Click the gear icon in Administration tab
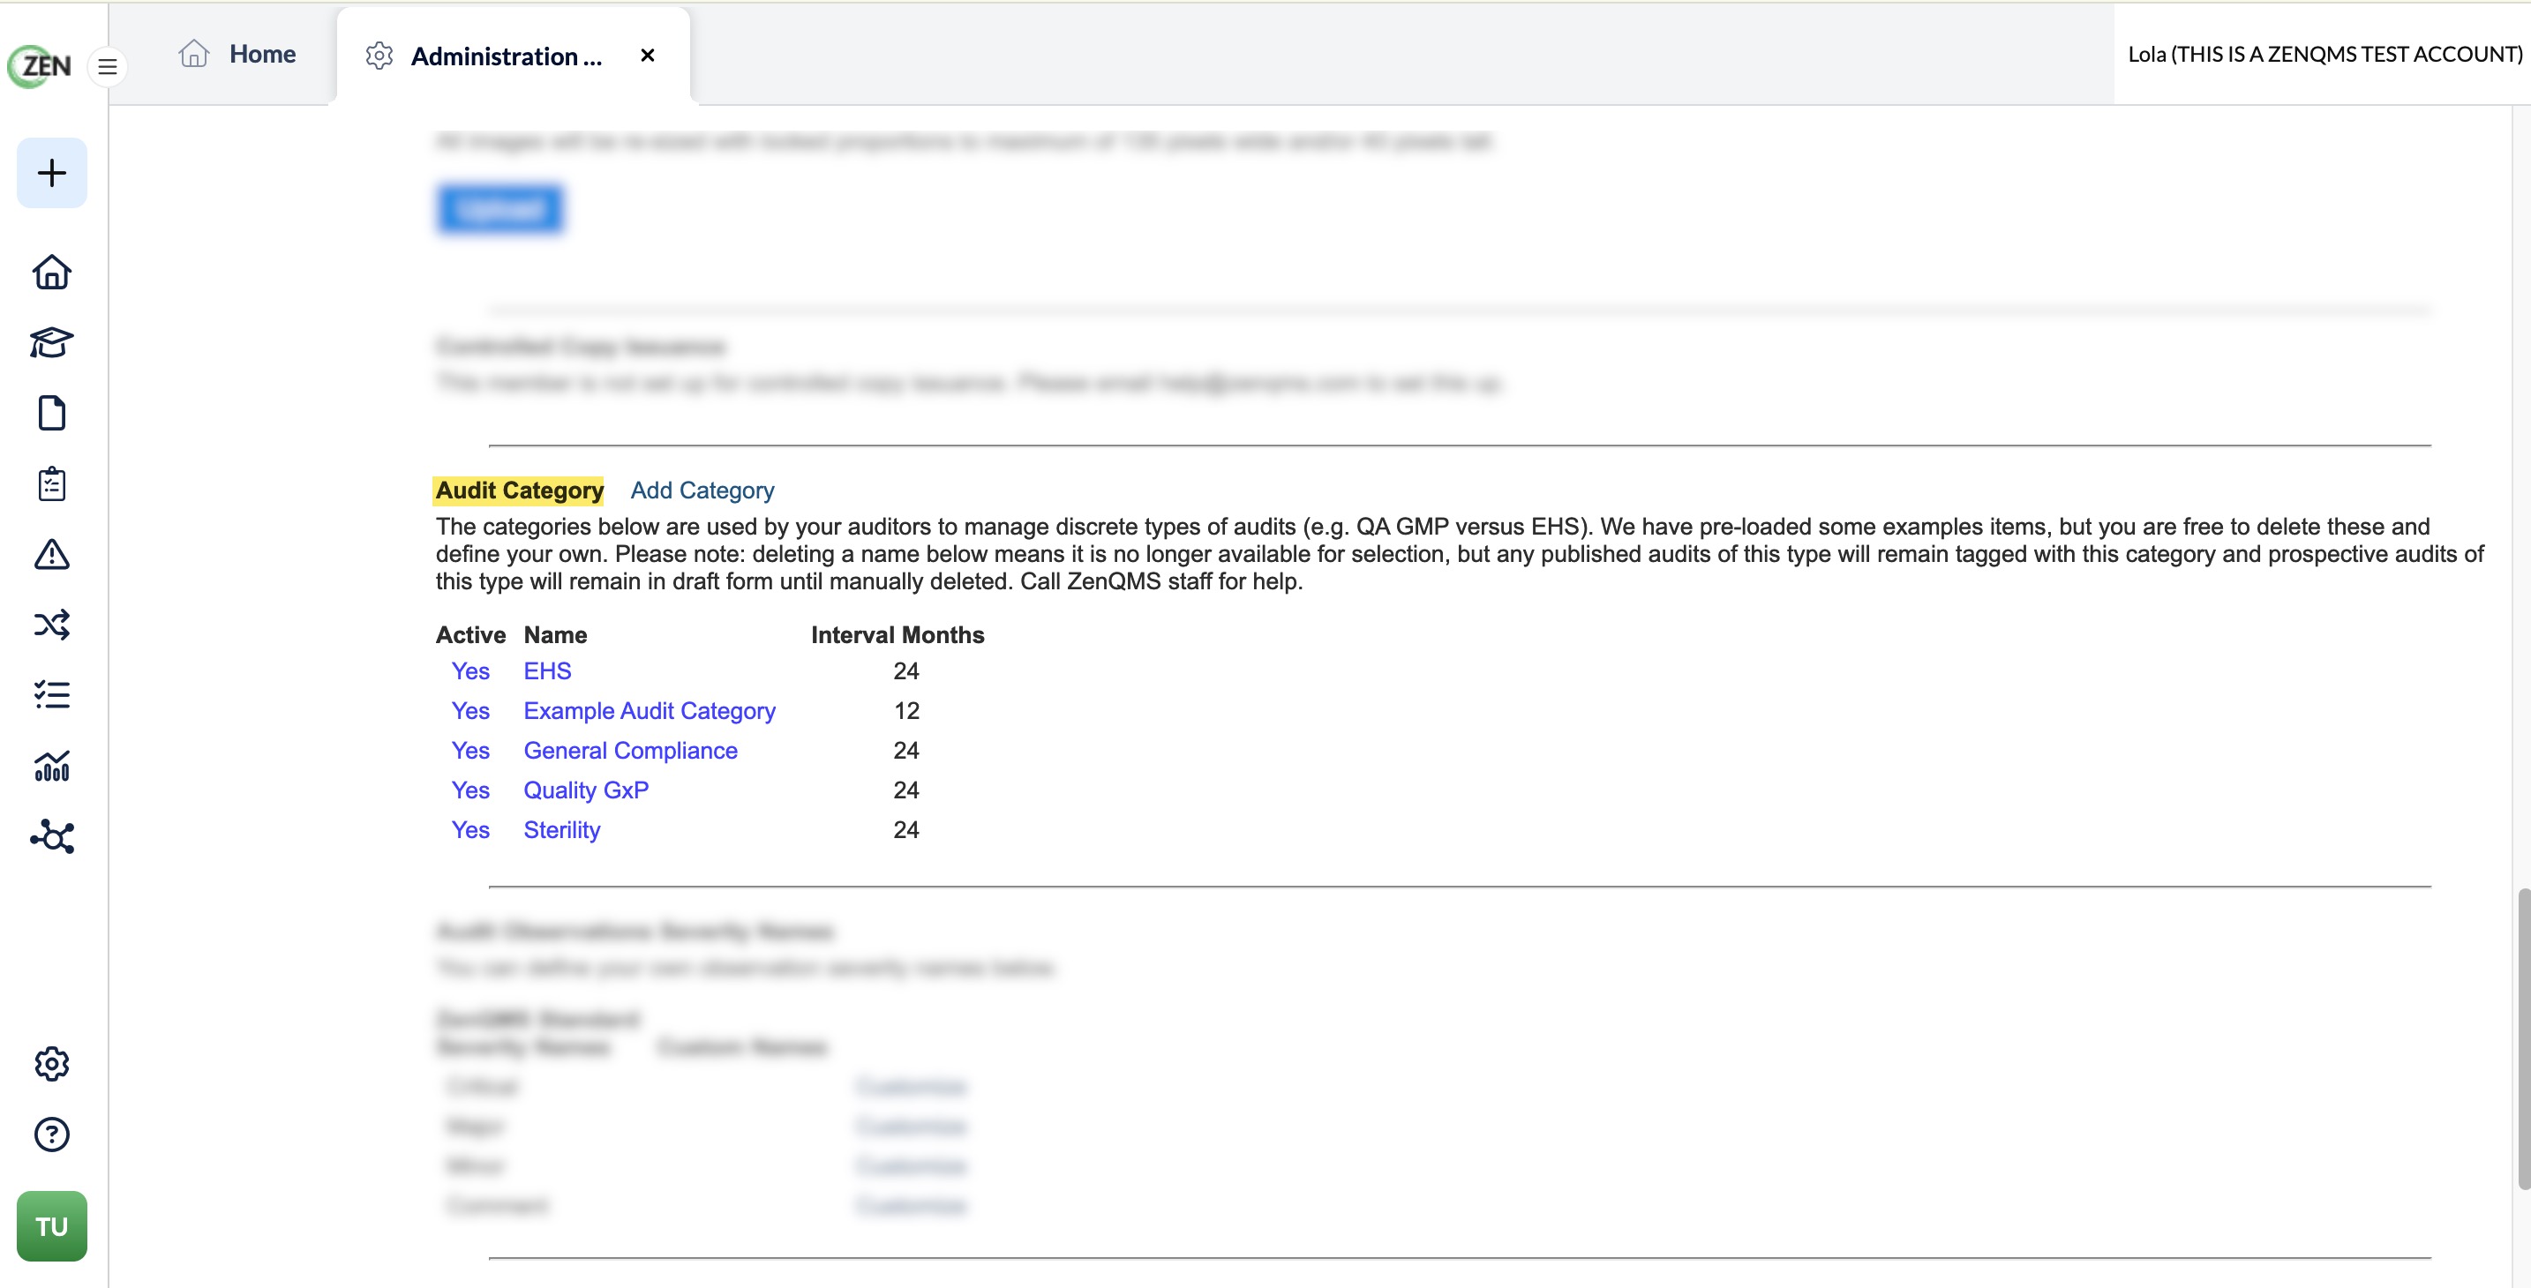The width and height of the screenshot is (2531, 1288). coord(379,56)
